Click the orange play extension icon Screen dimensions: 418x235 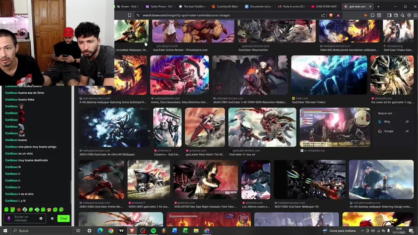[365, 15]
